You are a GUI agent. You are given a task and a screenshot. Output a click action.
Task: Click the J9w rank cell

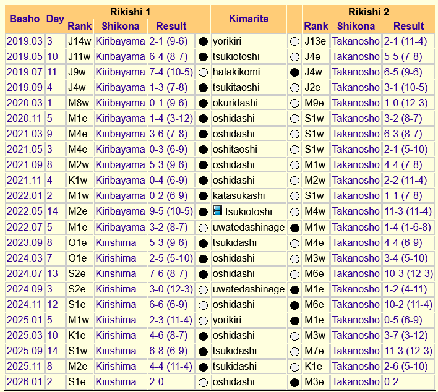click(80, 72)
